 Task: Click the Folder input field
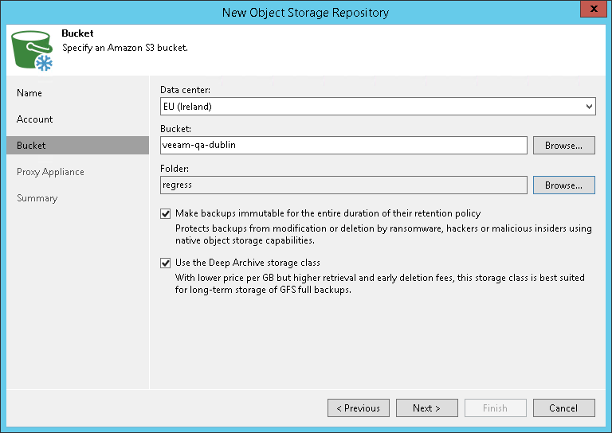tap(343, 185)
